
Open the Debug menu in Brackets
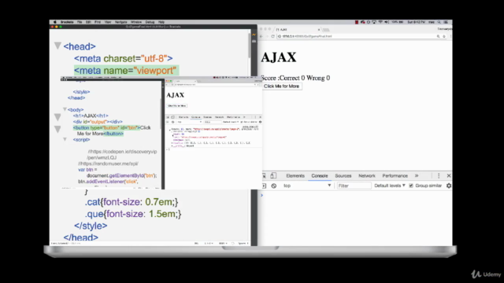click(150, 22)
